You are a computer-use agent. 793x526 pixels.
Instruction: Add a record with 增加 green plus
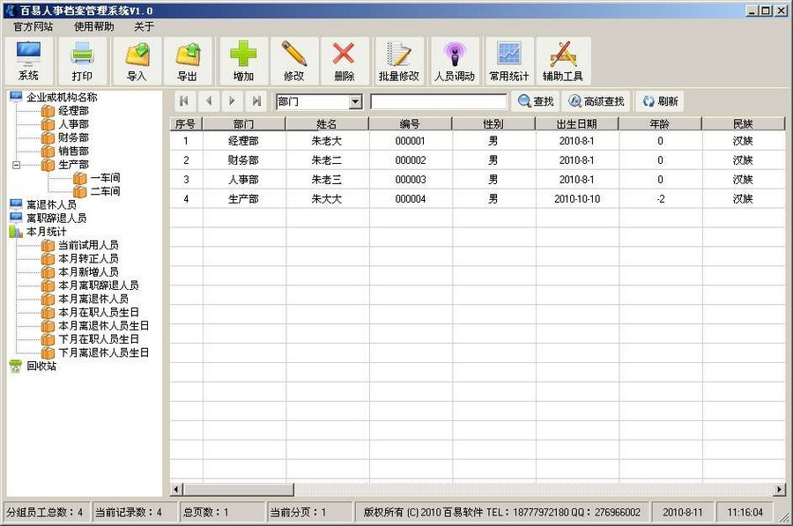click(244, 60)
